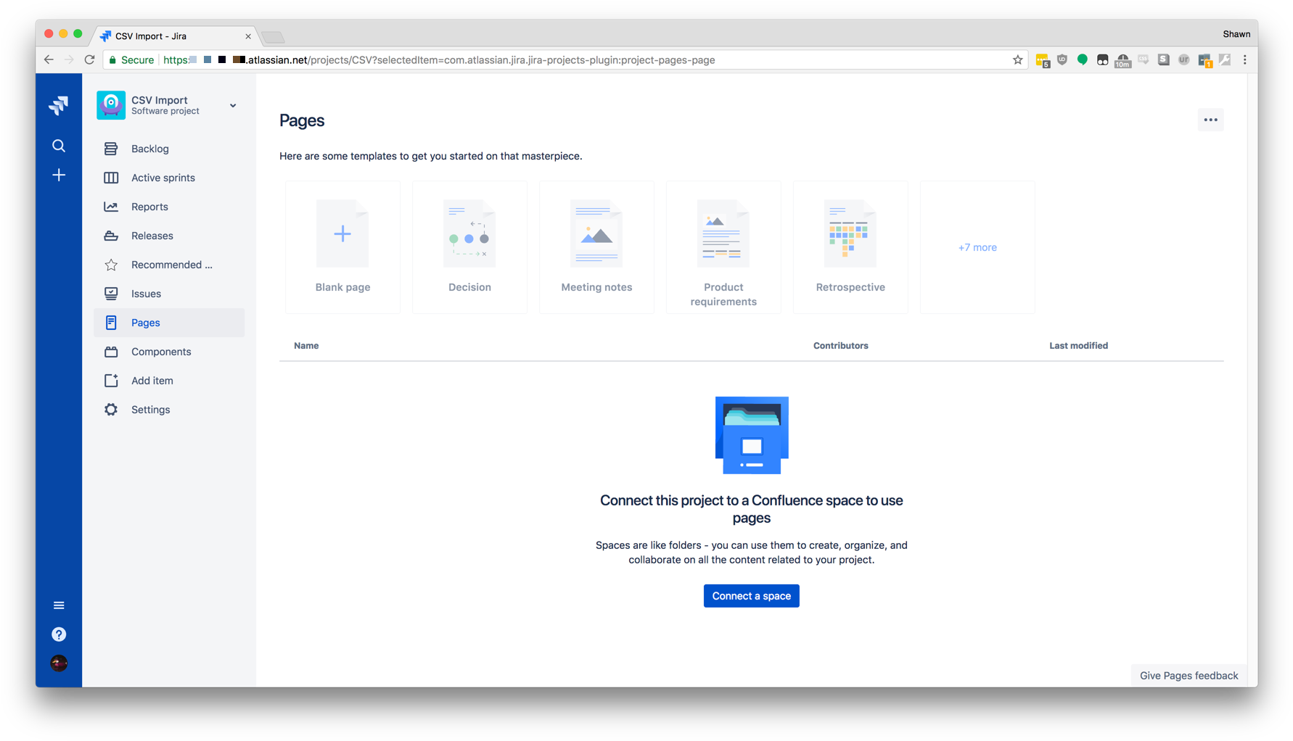Click the user profile avatar
Screen dimensions: 1293x741
pos(59,663)
